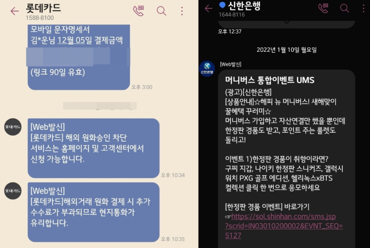The image size is (370, 248).
Task: Call 신한은행 using the phone icon
Action: click(323, 8)
